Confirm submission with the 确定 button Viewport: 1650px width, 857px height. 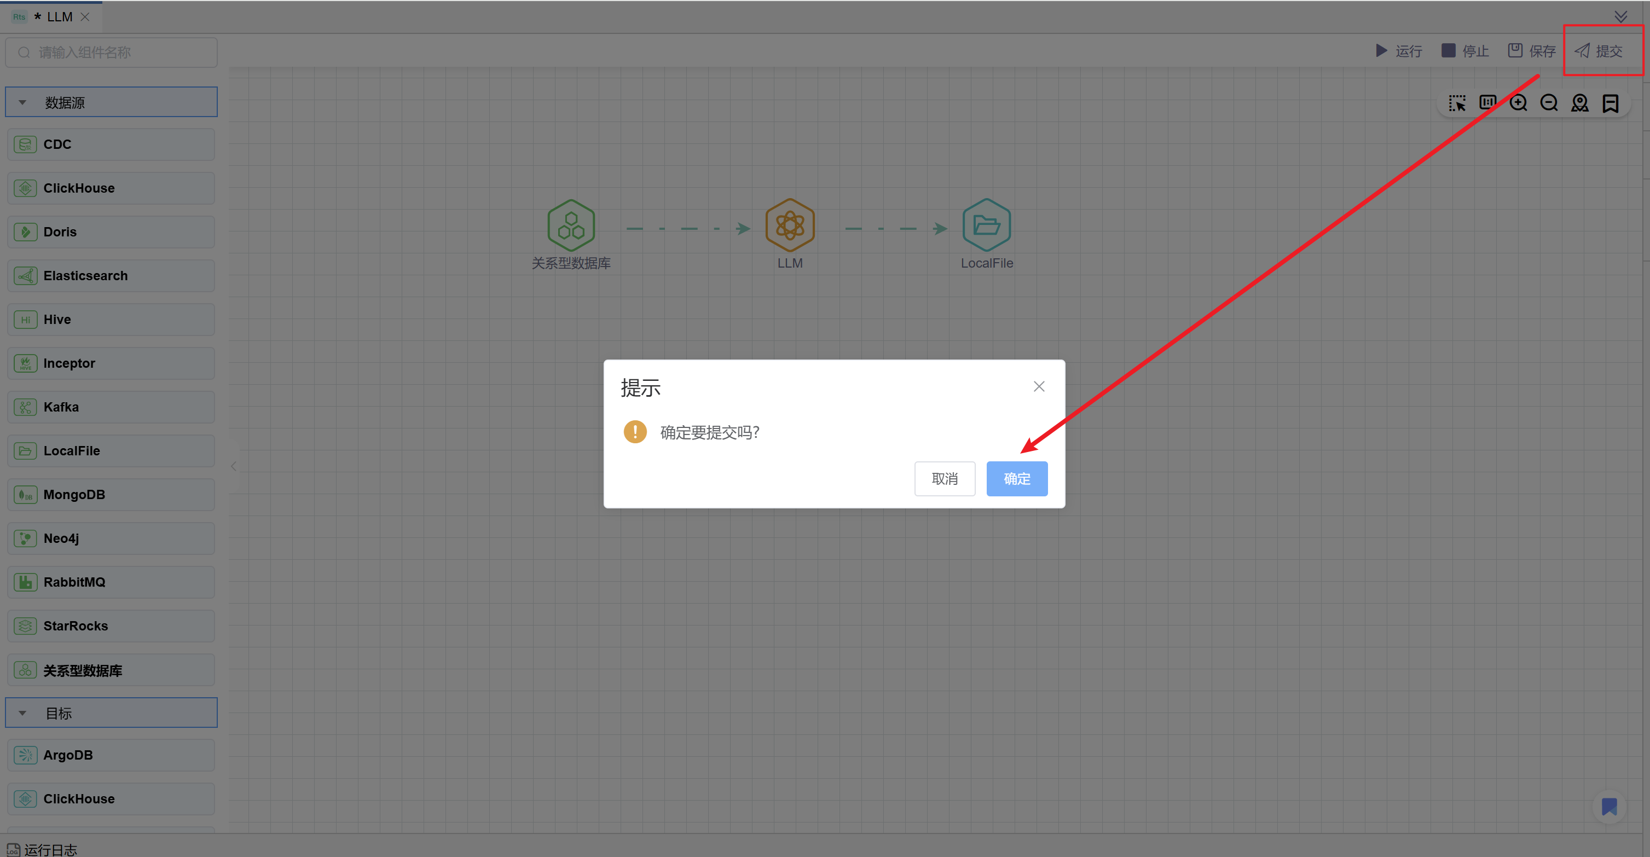click(x=1016, y=478)
